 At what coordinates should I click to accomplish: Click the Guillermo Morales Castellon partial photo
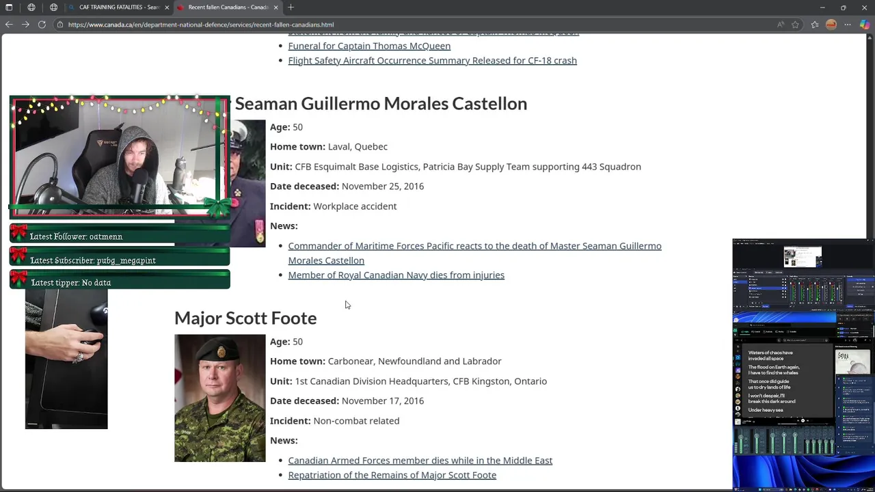pyautogui.click(x=247, y=183)
